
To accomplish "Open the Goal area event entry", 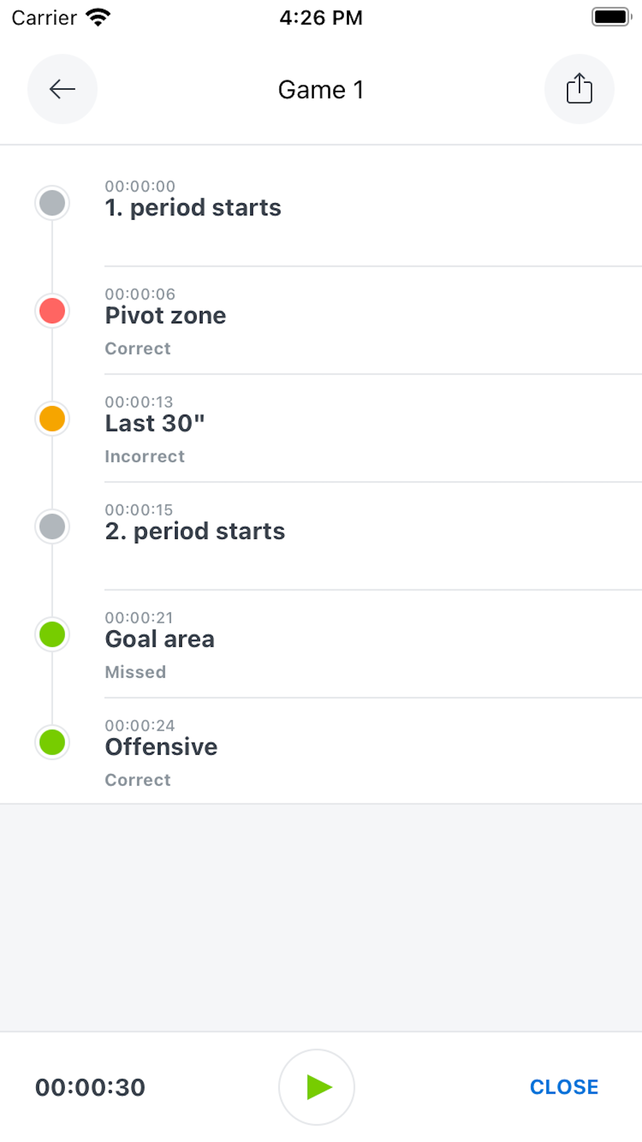I will click(x=321, y=644).
